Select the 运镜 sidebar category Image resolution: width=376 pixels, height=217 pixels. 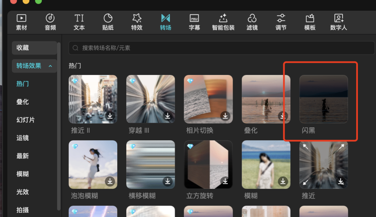tap(23, 138)
